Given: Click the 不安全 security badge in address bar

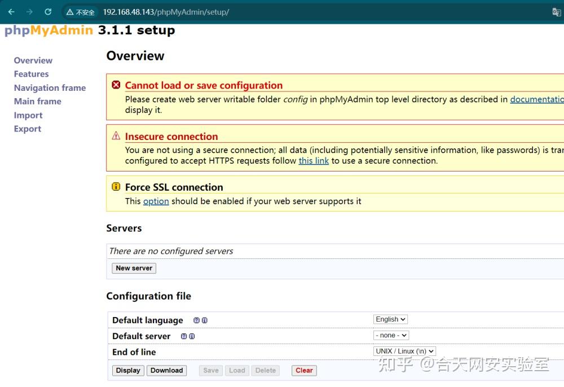Looking at the screenshot, I should (80, 11).
